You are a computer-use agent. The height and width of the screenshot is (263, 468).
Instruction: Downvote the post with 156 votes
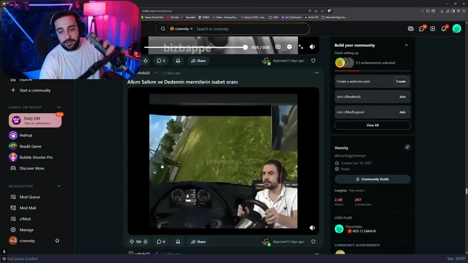click(146, 241)
